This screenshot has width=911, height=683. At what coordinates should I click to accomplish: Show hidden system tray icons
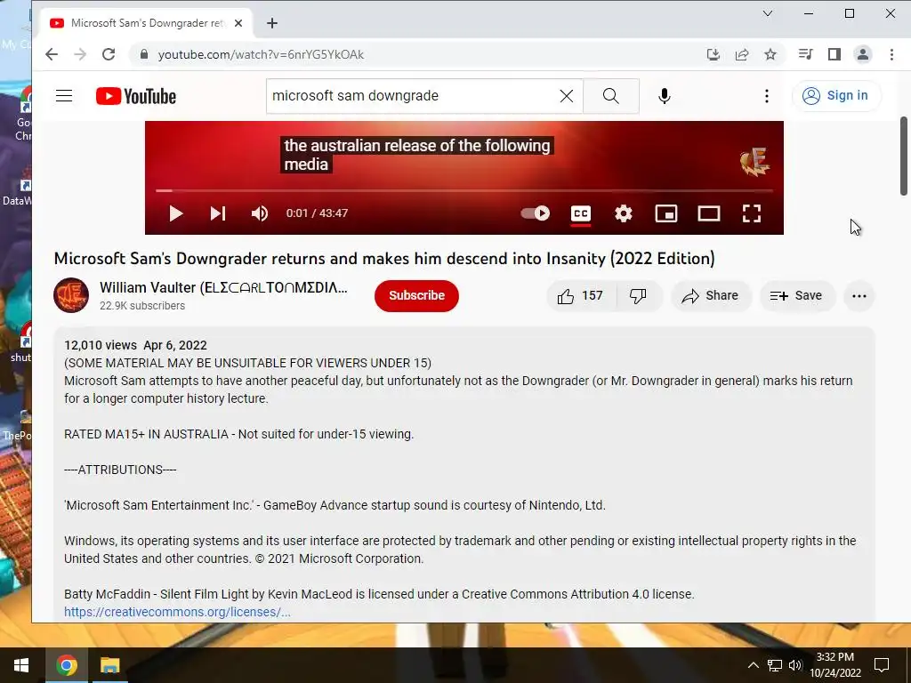pos(753,665)
